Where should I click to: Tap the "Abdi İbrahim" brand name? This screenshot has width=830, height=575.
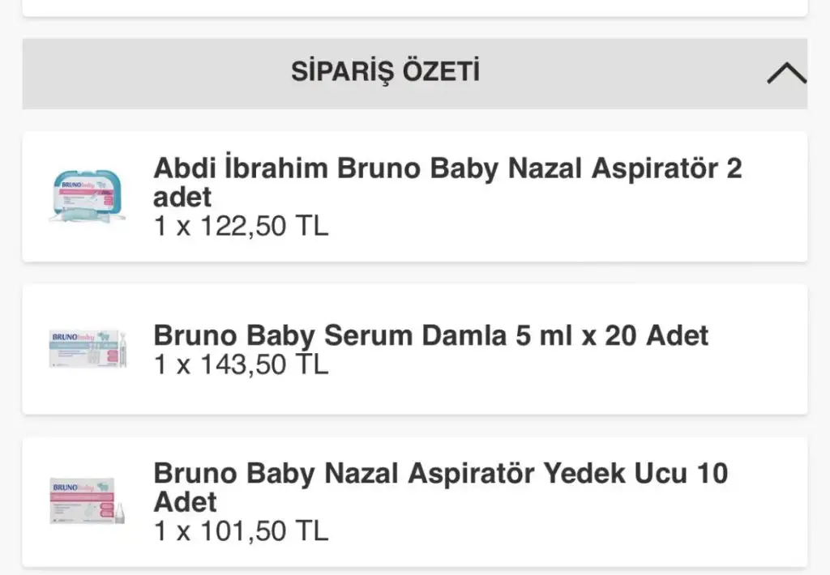tap(241, 169)
